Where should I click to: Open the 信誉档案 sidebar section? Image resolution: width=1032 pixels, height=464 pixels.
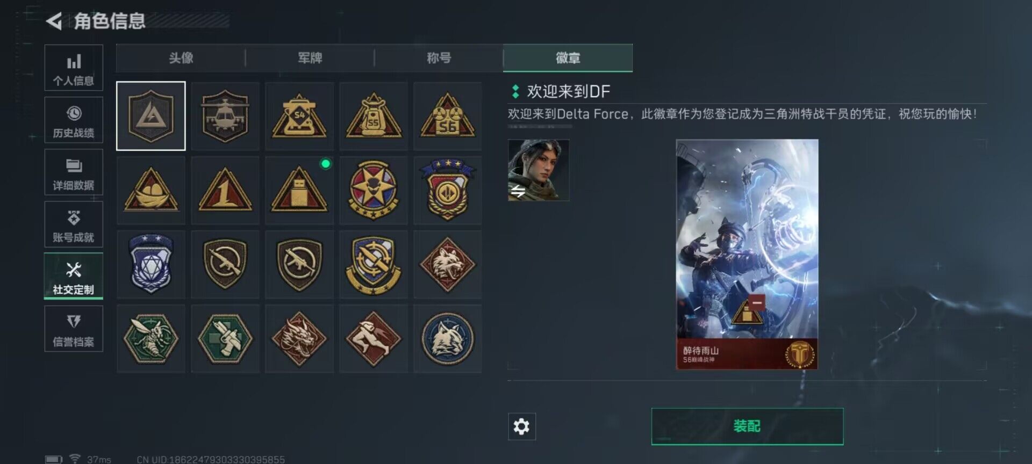tap(74, 329)
